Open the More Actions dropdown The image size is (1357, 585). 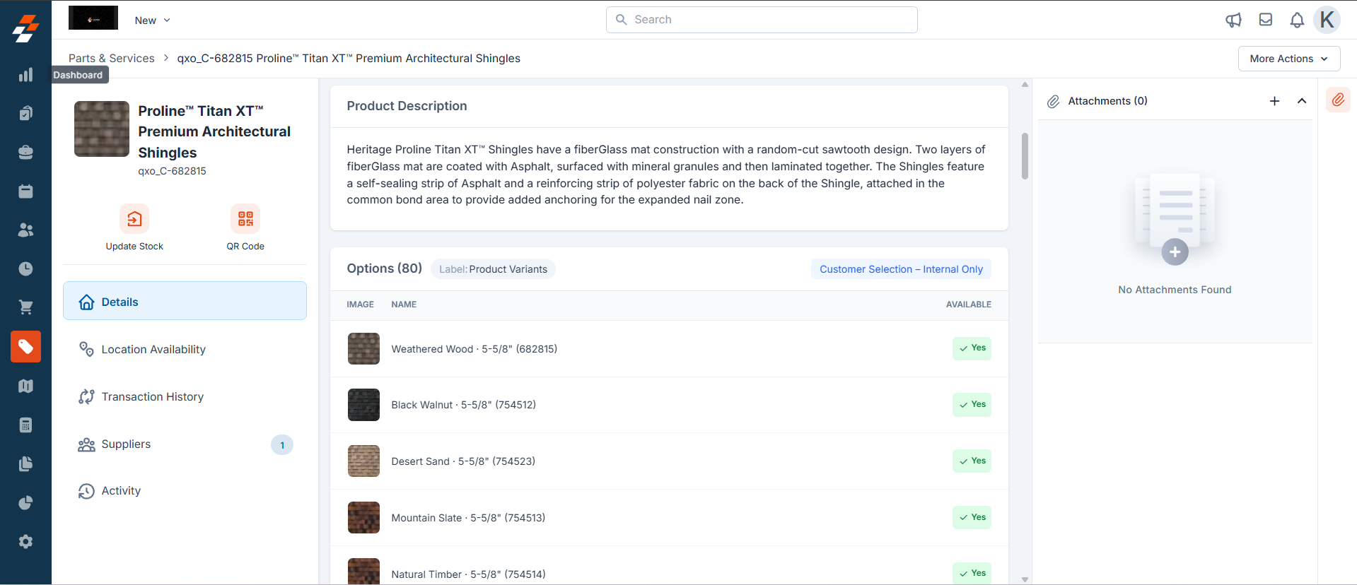(1288, 59)
